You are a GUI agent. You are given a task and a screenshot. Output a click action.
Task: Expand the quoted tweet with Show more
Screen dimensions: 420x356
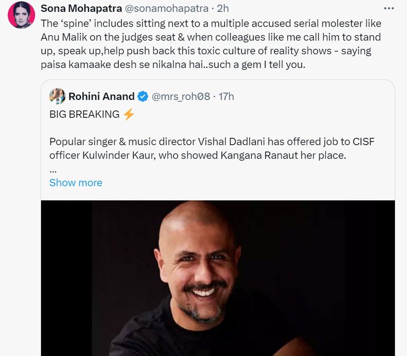coord(76,183)
